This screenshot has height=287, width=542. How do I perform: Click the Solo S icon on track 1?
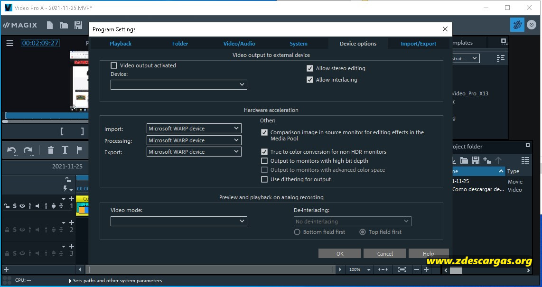[15, 206]
